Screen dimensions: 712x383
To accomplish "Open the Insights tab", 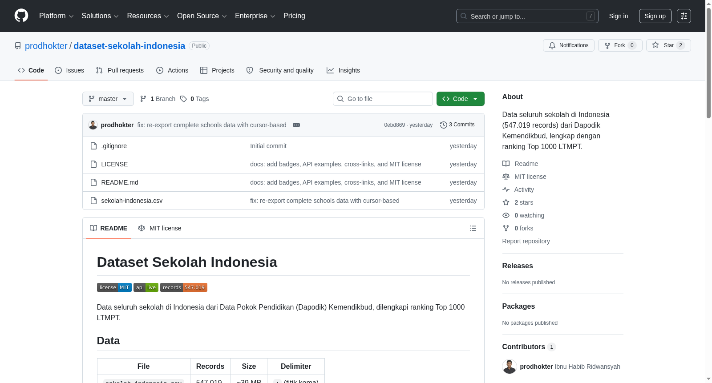I will [x=343, y=70].
